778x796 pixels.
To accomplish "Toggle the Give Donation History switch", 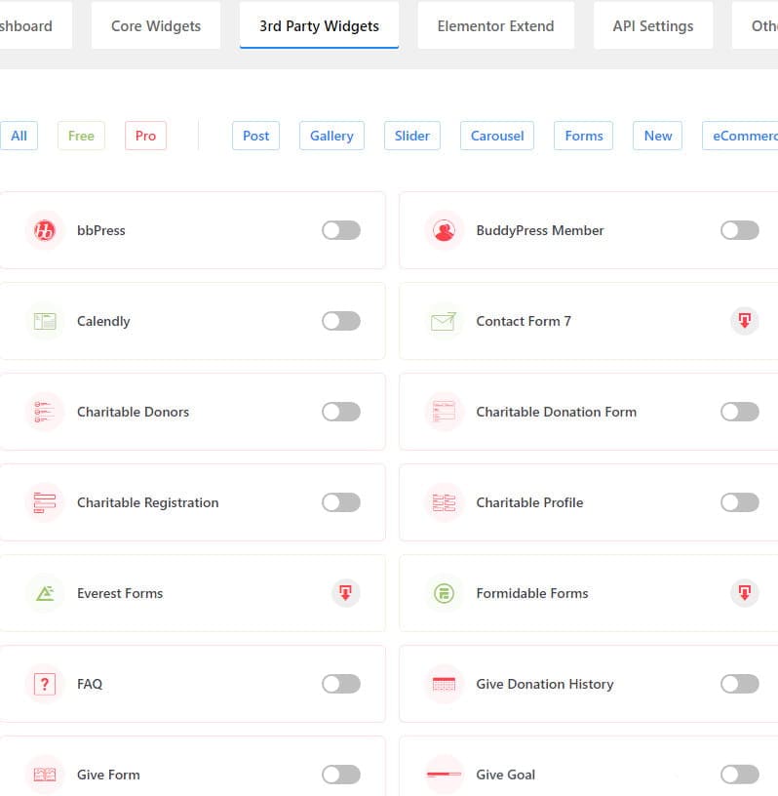I will [x=740, y=685].
